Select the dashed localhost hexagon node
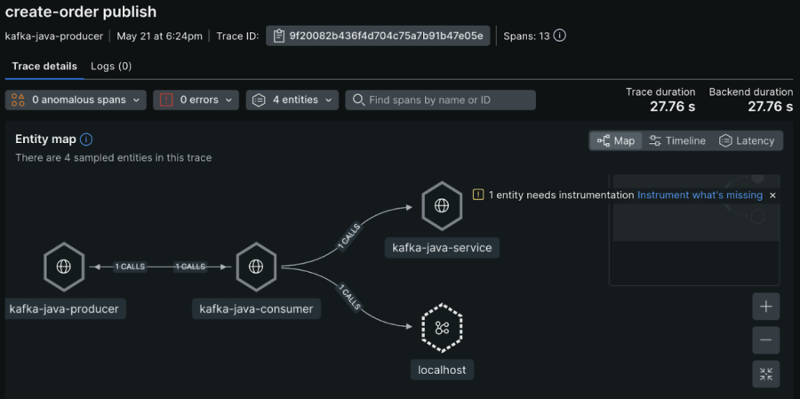 (442, 328)
